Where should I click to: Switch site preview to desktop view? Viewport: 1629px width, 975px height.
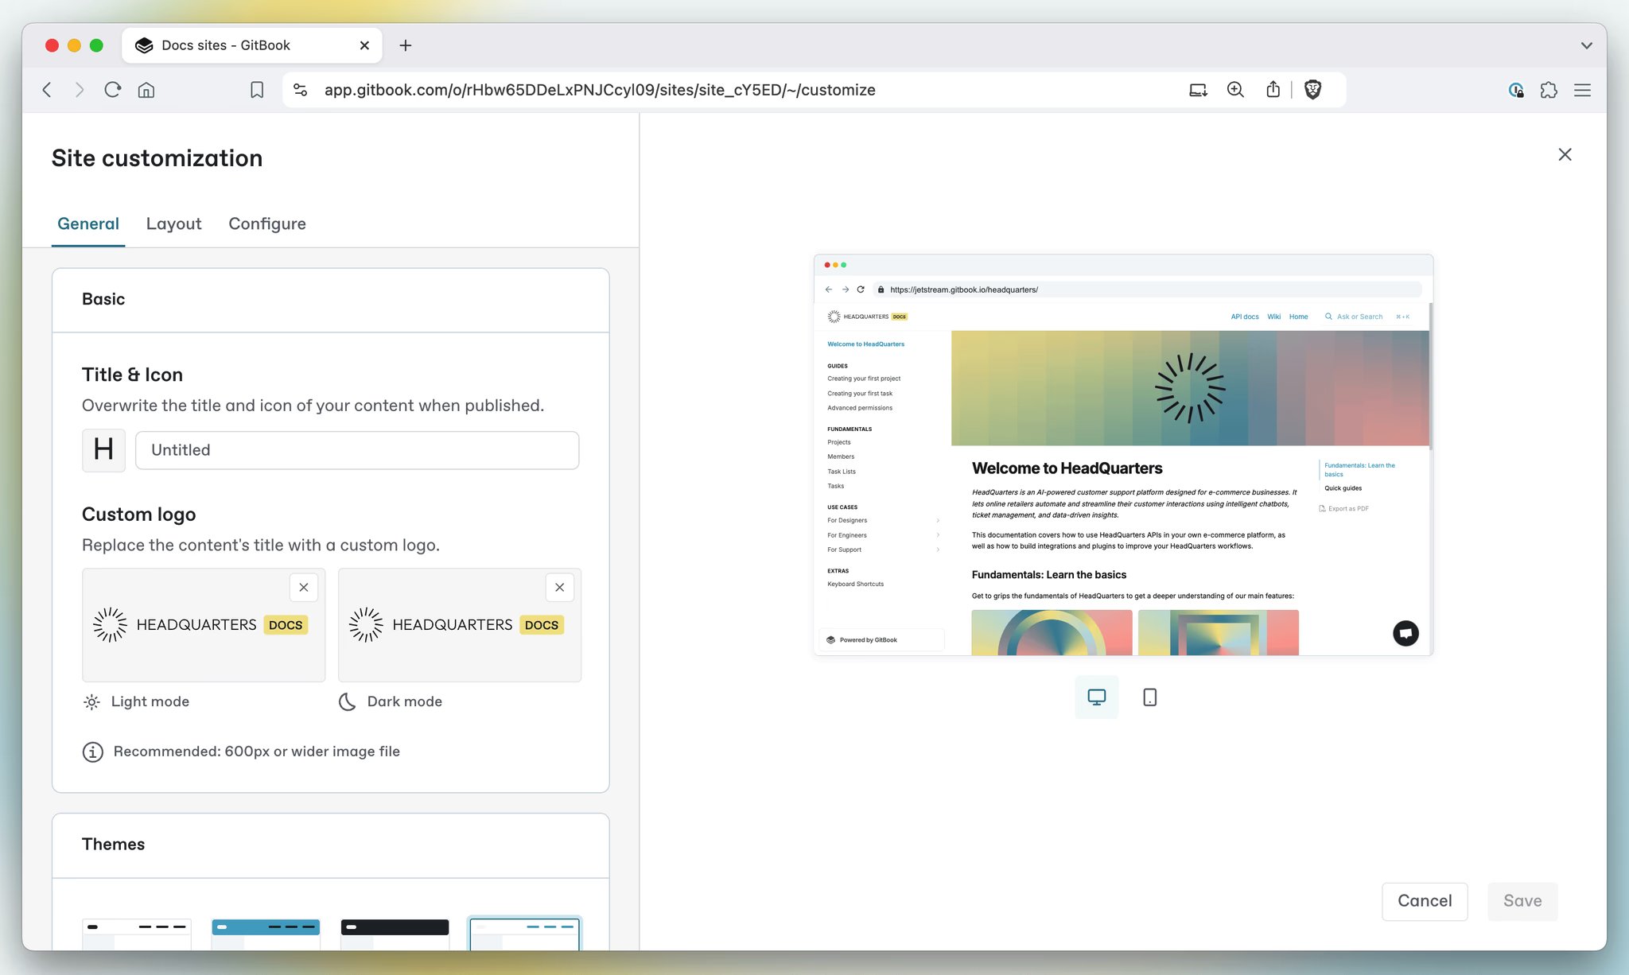pyautogui.click(x=1096, y=697)
